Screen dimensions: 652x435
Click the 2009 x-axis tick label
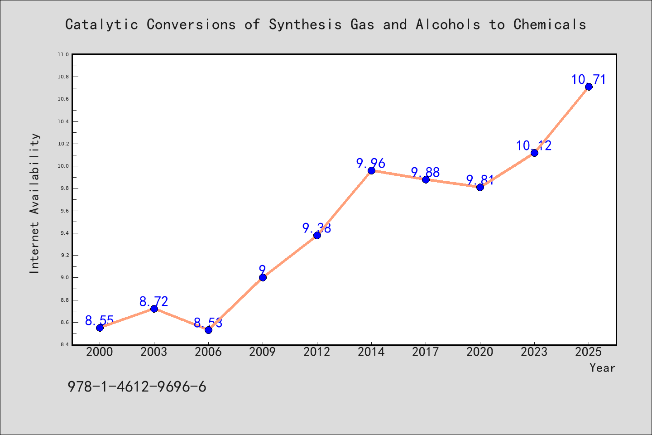click(263, 352)
